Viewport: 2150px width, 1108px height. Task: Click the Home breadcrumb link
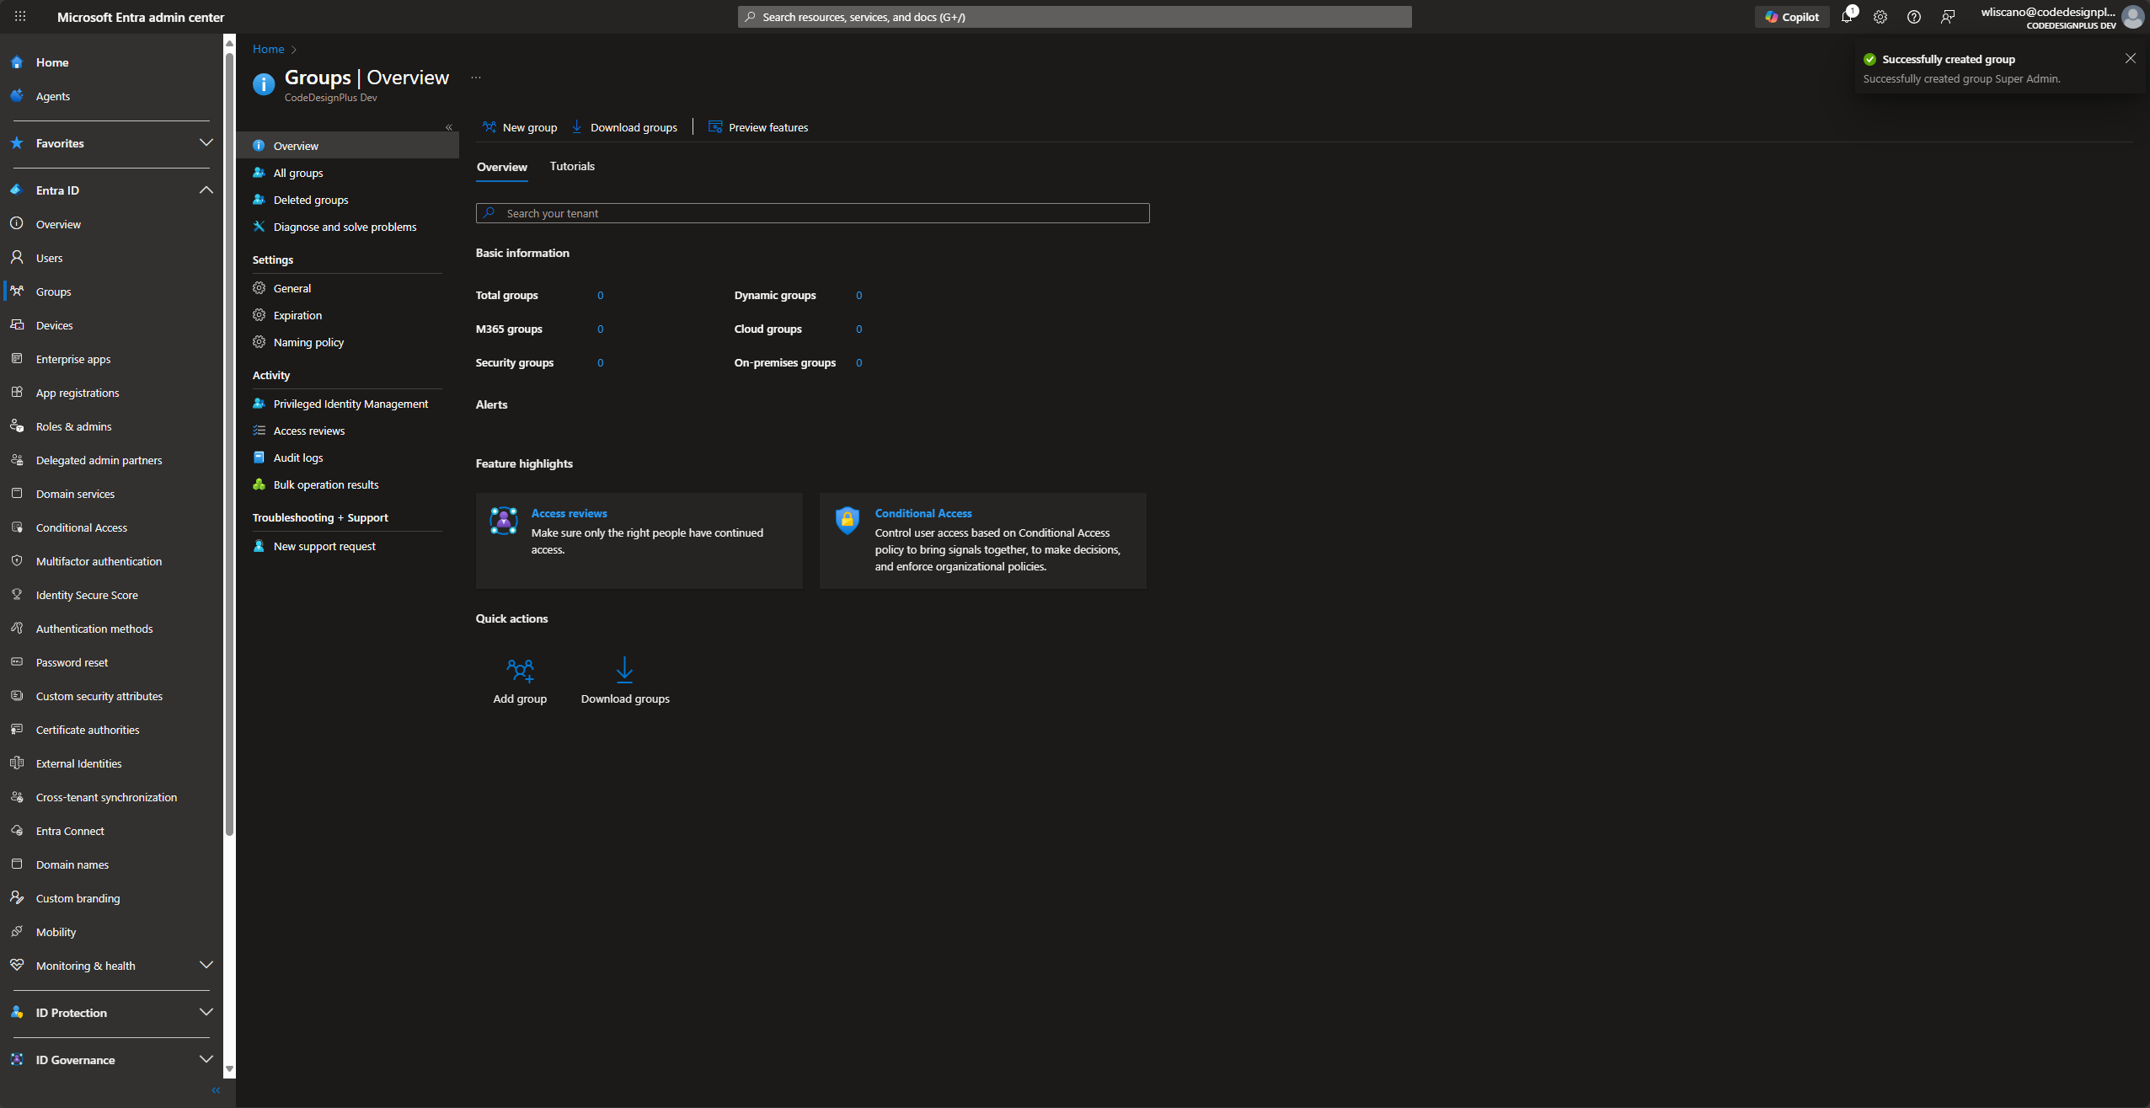268,49
